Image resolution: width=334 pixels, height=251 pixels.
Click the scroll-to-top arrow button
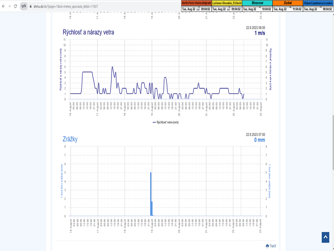tap(325, 237)
